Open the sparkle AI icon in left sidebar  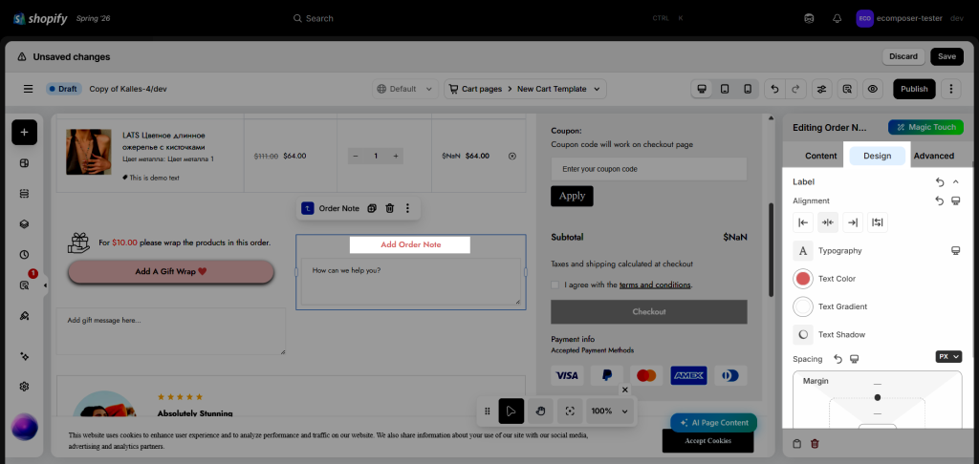(24, 356)
